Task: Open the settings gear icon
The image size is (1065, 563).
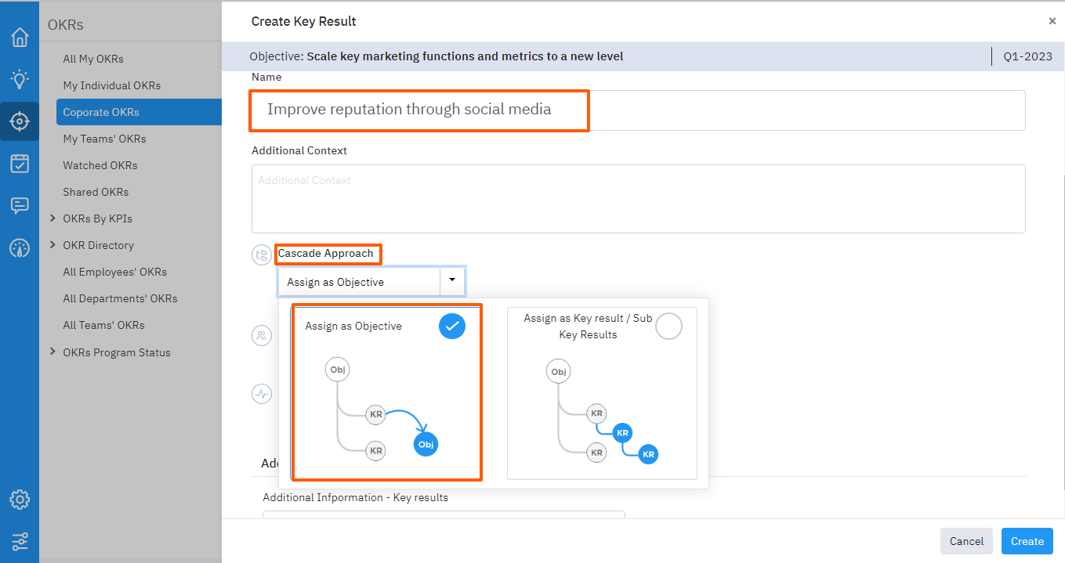Action: click(x=20, y=500)
